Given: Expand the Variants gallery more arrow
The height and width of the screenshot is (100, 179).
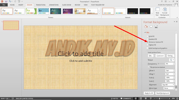Looking at the screenshot, I should (x=152, y=14).
